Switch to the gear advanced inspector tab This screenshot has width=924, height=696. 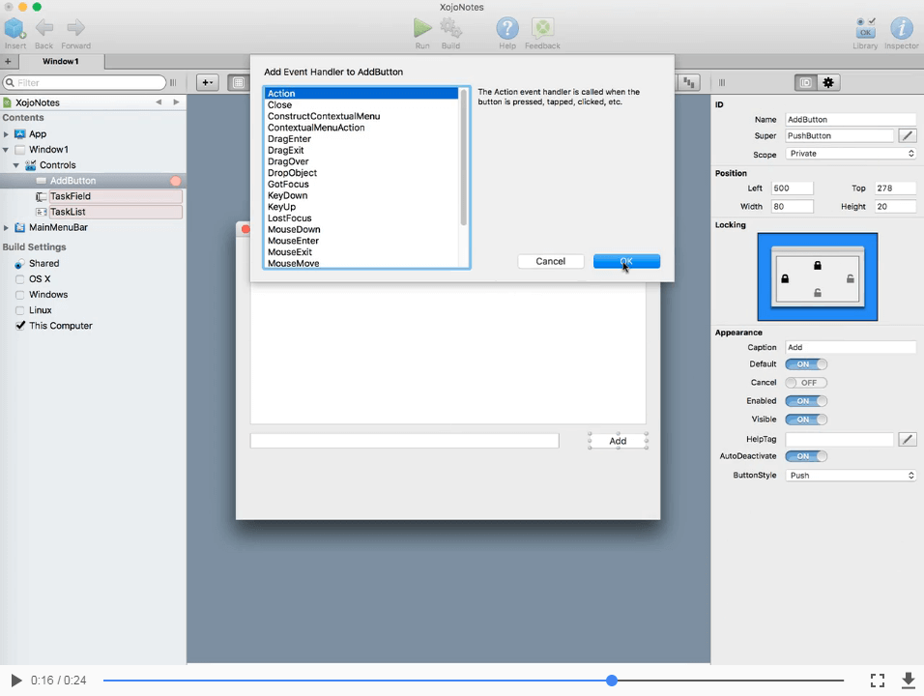828,82
